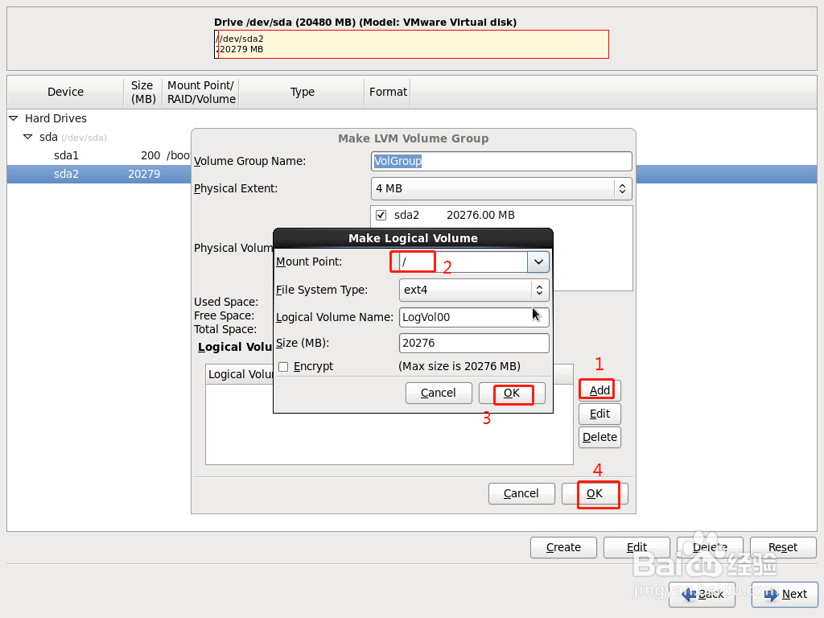The width and height of the screenshot is (824, 618).
Task: Cancel the Make Logical Volume dialog
Action: click(x=439, y=393)
